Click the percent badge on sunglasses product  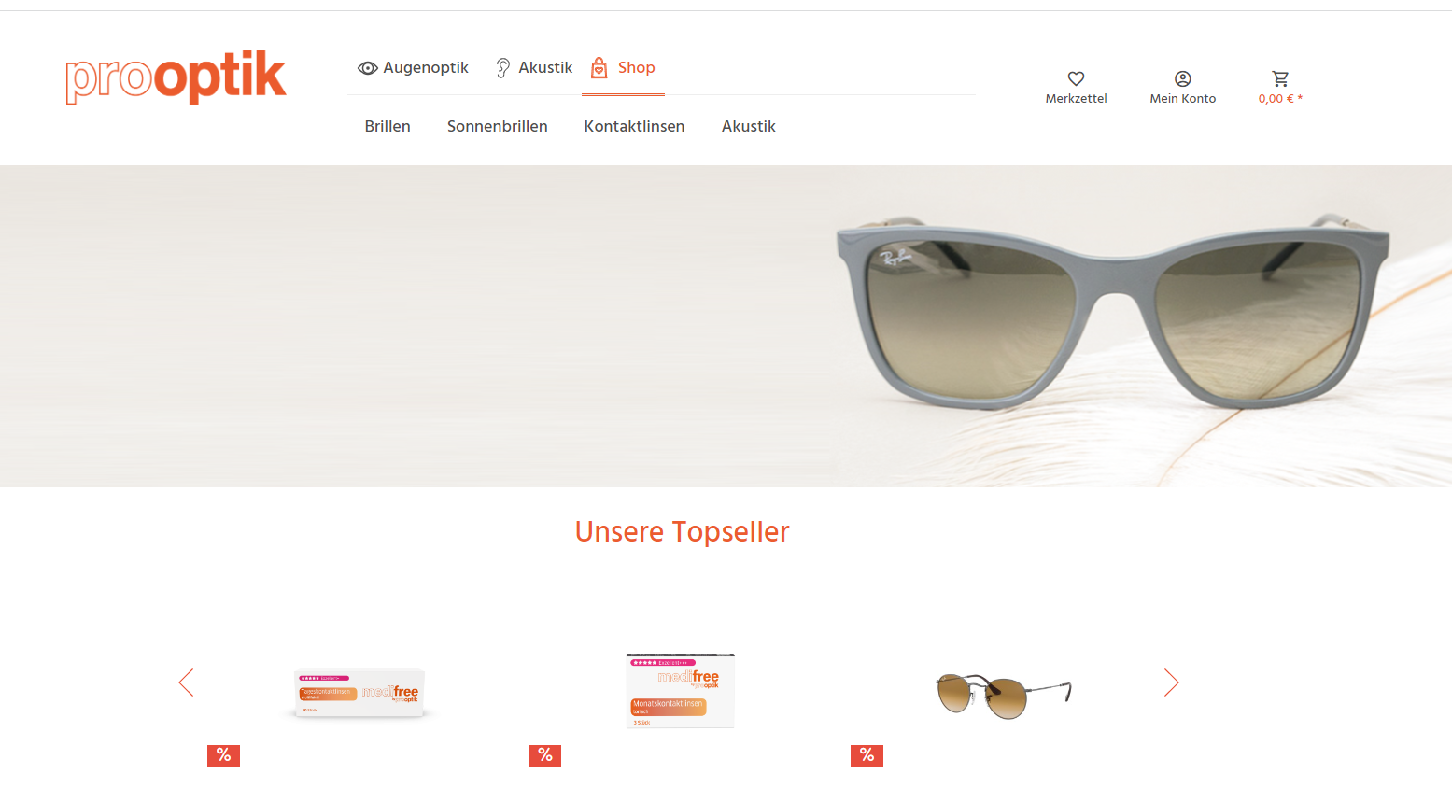[867, 755]
